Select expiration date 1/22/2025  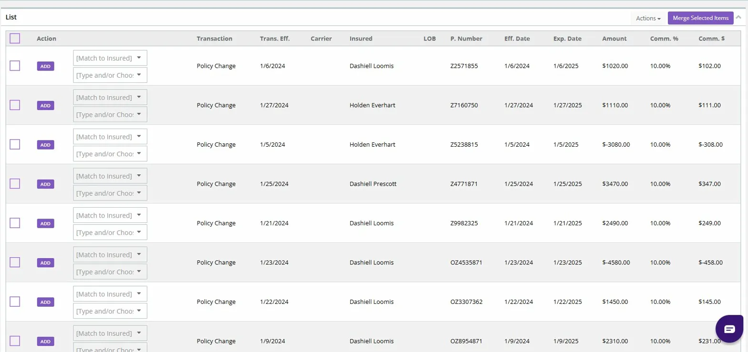[x=567, y=302]
